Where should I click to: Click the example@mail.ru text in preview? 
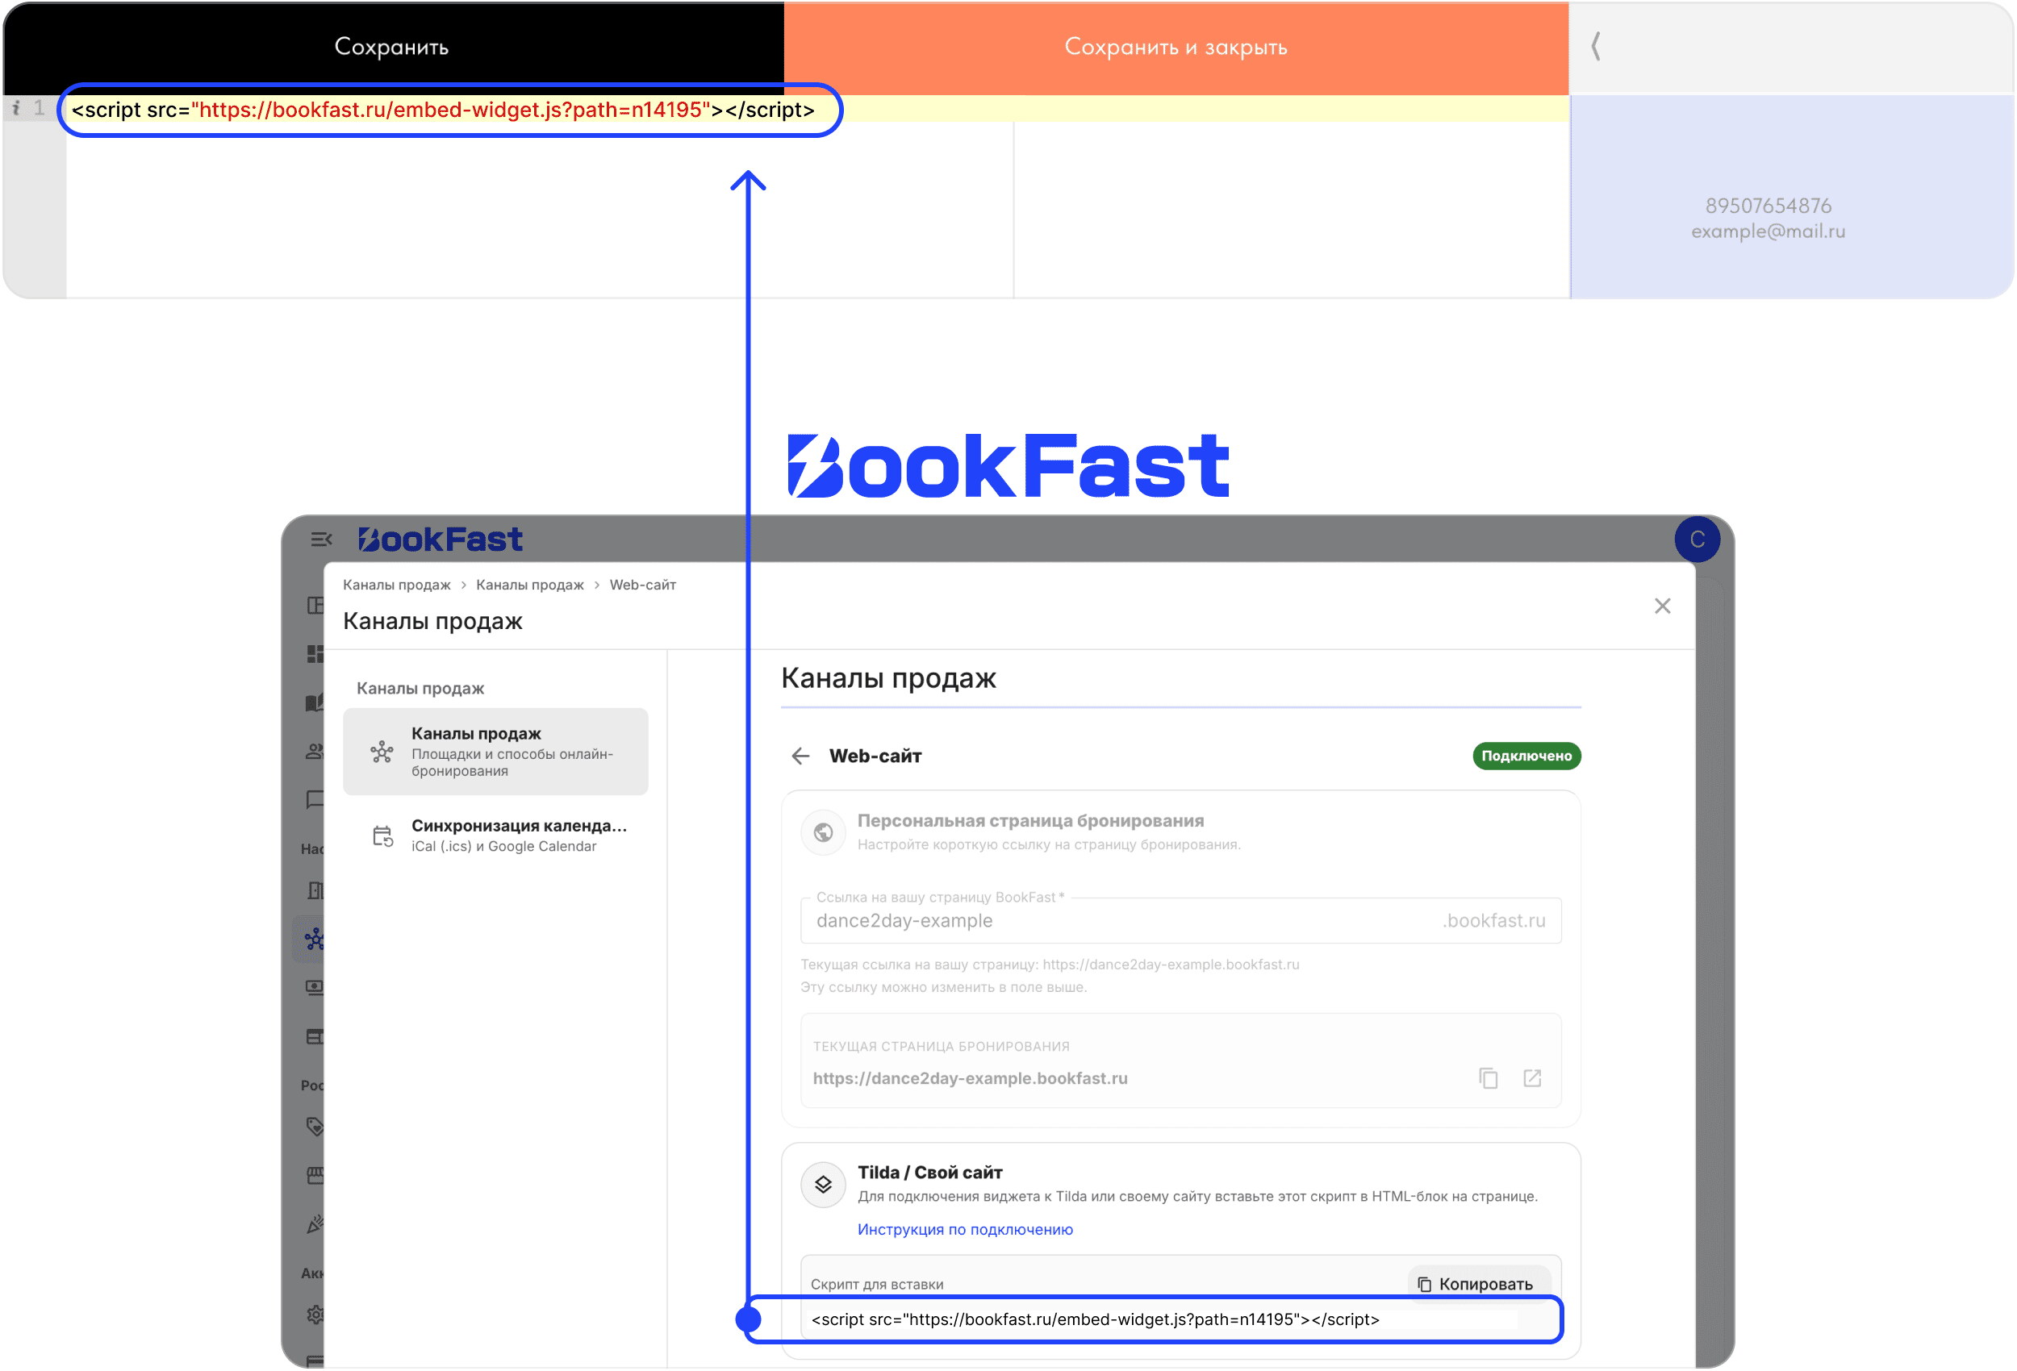[1768, 231]
